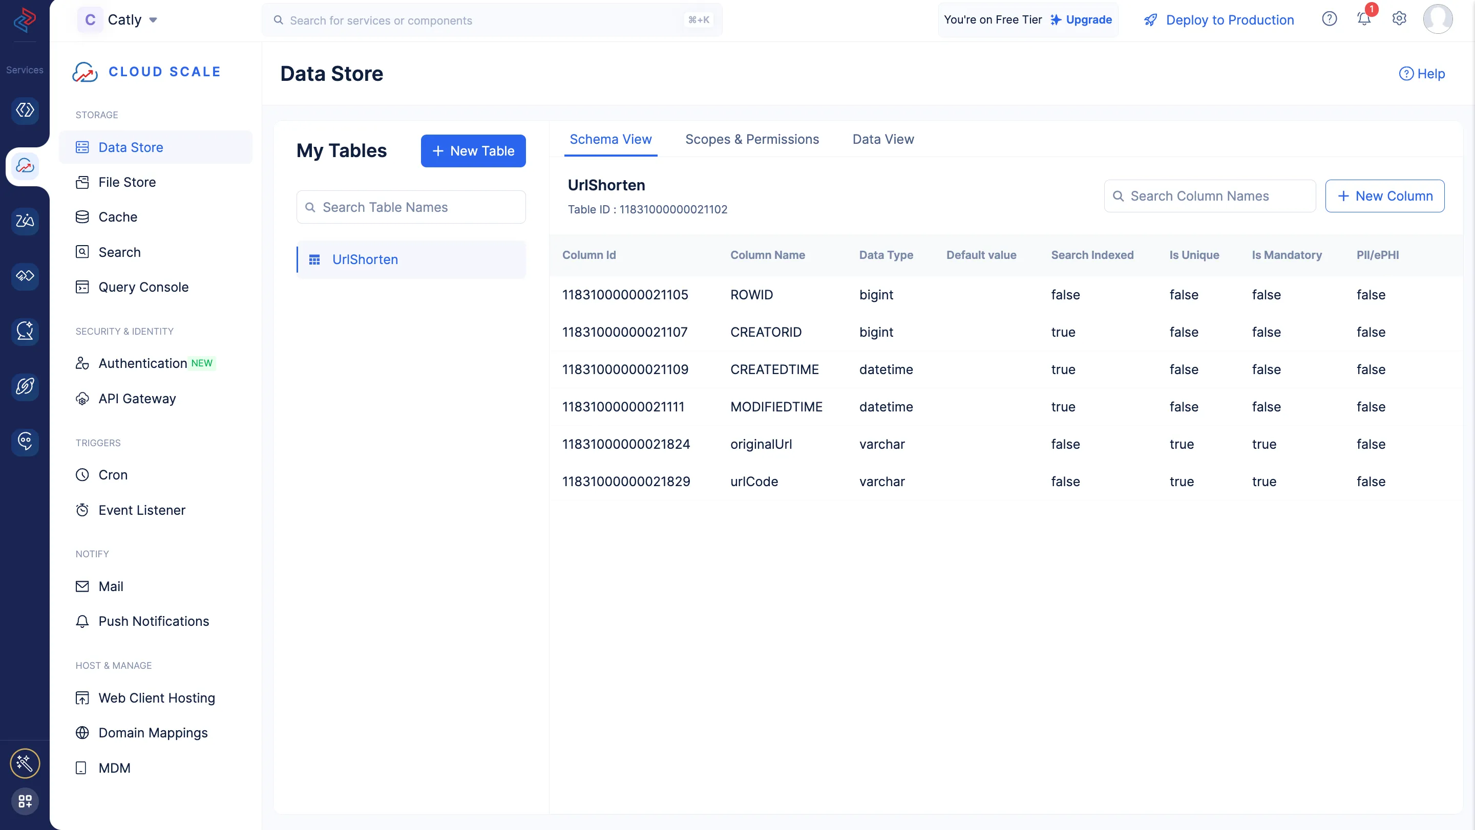Click the Catalyst logo at top left
This screenshot has height=830, width=1475.
[25, 20]
